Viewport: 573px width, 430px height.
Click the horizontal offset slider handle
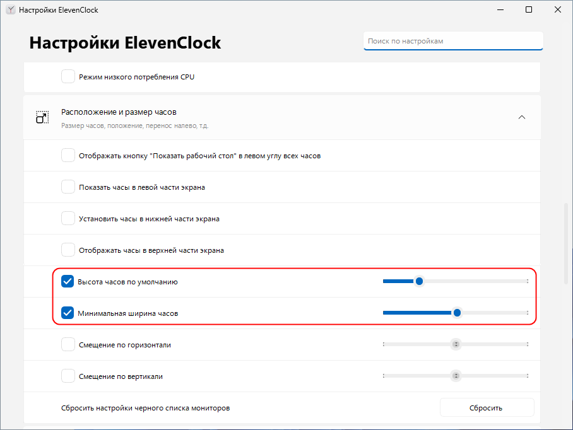(x=456, y=344)
